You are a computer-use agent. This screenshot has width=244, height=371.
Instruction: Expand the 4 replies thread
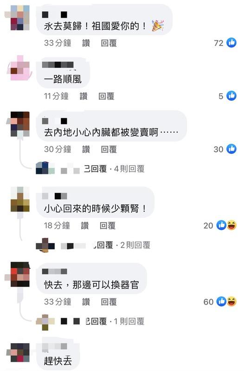[x=129, y=169]
